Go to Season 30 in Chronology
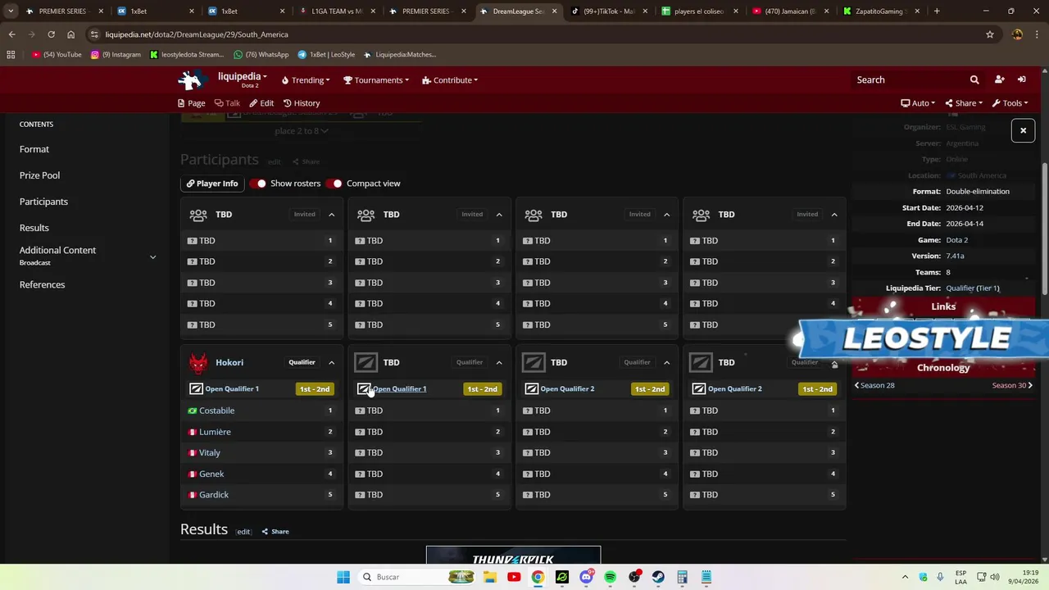Screen dimensions: 1049x590 coord(1012,385)
